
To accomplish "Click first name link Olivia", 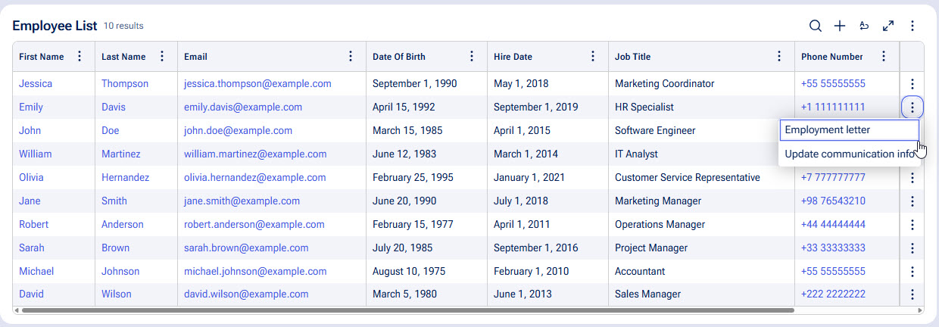I will coord(31,178).
